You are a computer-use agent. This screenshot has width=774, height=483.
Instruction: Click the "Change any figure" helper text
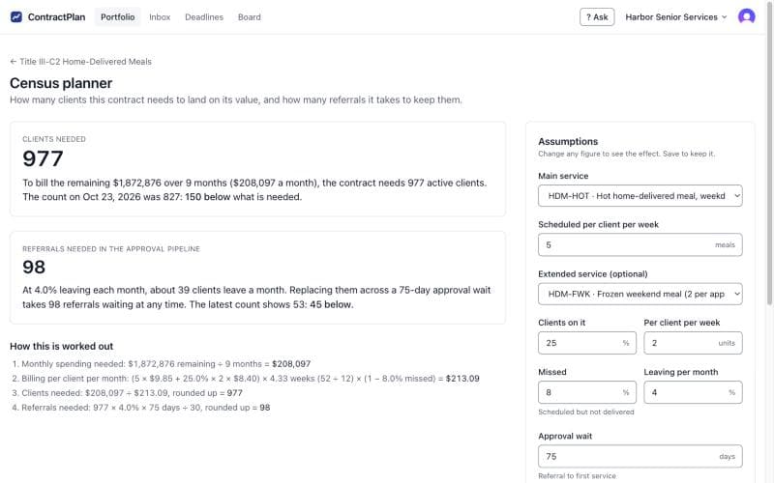tap(626, 154)
